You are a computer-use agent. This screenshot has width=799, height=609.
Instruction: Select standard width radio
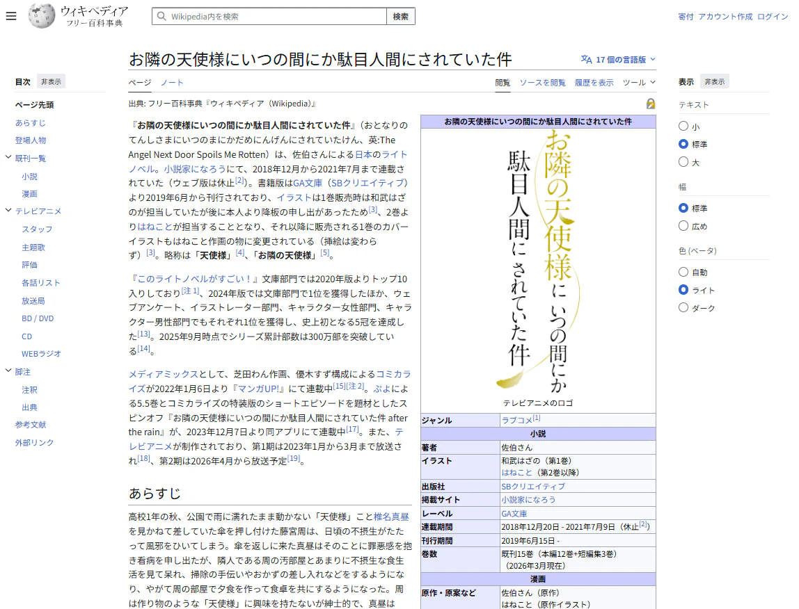pos(683,208)
